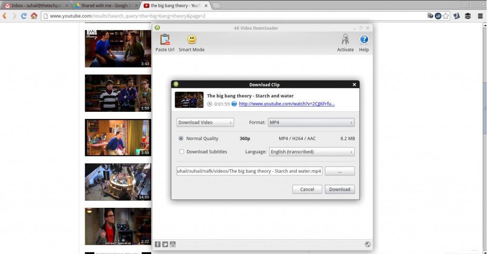Click the Cancel button
The height and width of the screenshot is (254, 487).
click(x=307, y=189)
